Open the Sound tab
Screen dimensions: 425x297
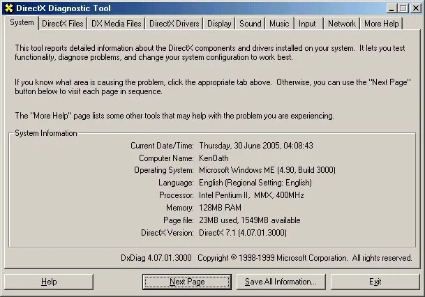(x=250, y=24)
